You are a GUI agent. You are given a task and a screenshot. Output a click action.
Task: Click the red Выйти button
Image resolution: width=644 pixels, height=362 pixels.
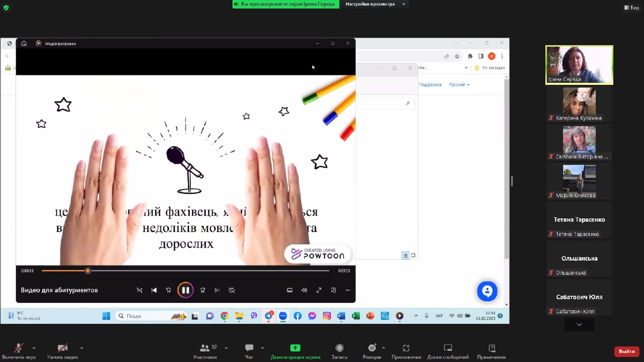626,351
